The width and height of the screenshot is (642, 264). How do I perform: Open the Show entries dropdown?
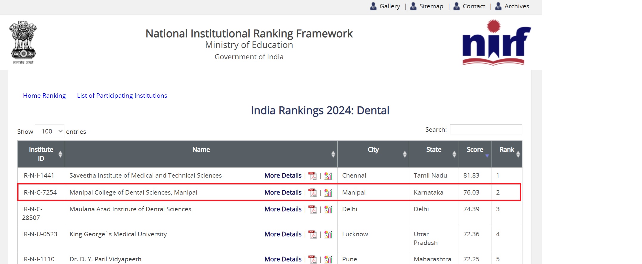coord(49,131)
